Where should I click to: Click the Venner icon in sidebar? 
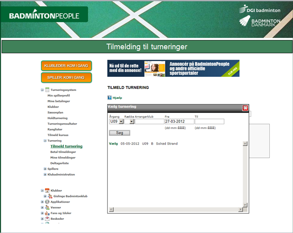click(47, 207)
